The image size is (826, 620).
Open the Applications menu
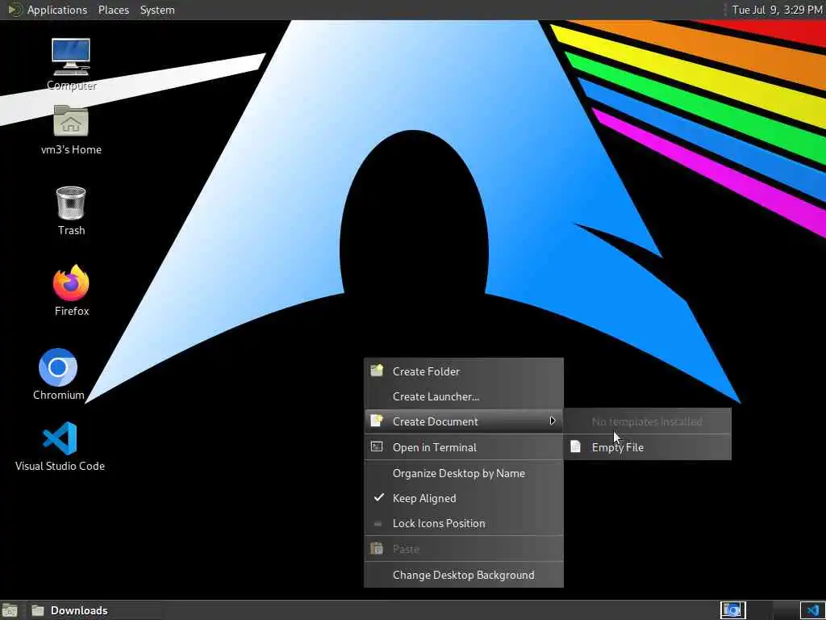57,10
